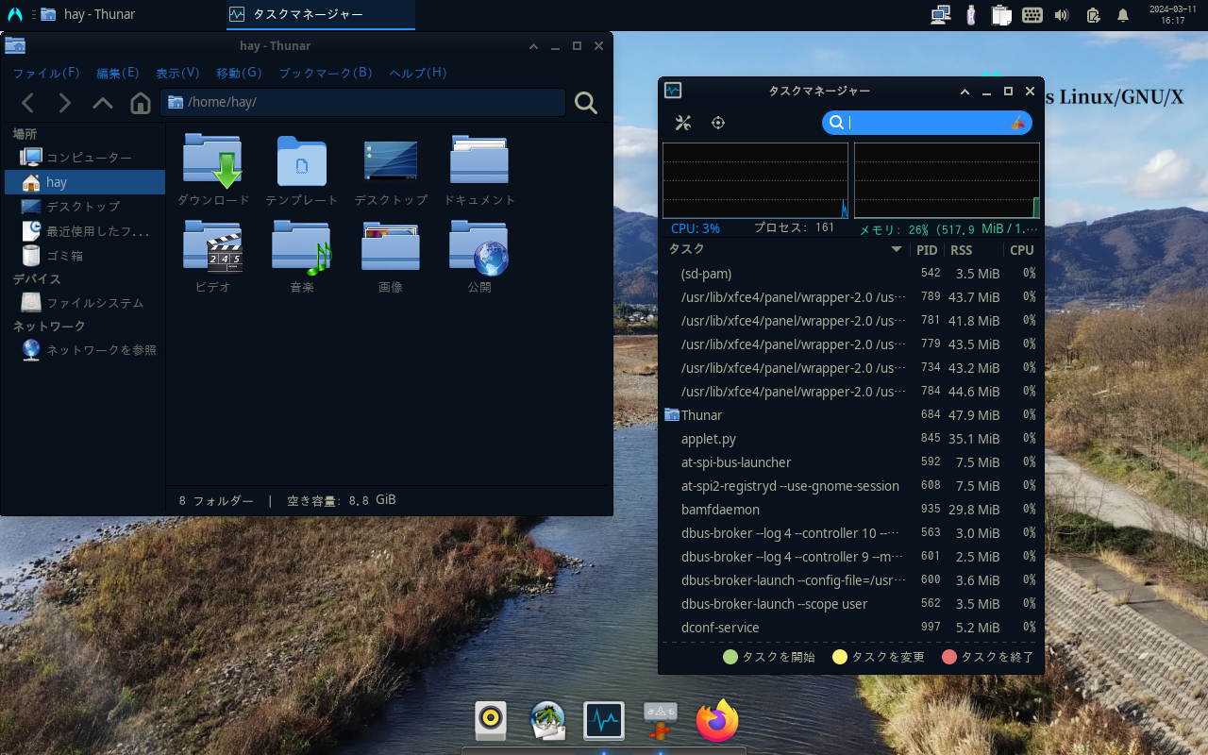This screenshot has height=755, width=1208.
Task: Sort by the CPU column header
Action: pos(1021,250)
